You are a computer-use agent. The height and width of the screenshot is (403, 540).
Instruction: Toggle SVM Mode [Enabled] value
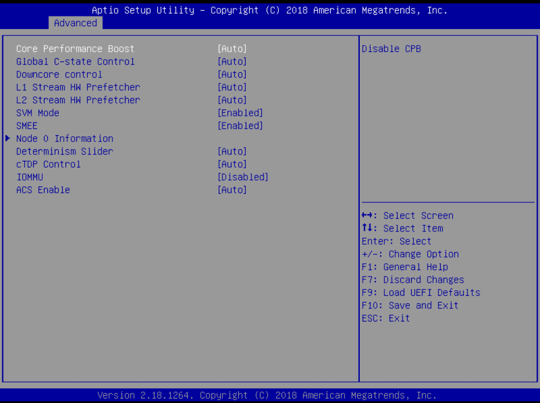click(x=241, y=113)
